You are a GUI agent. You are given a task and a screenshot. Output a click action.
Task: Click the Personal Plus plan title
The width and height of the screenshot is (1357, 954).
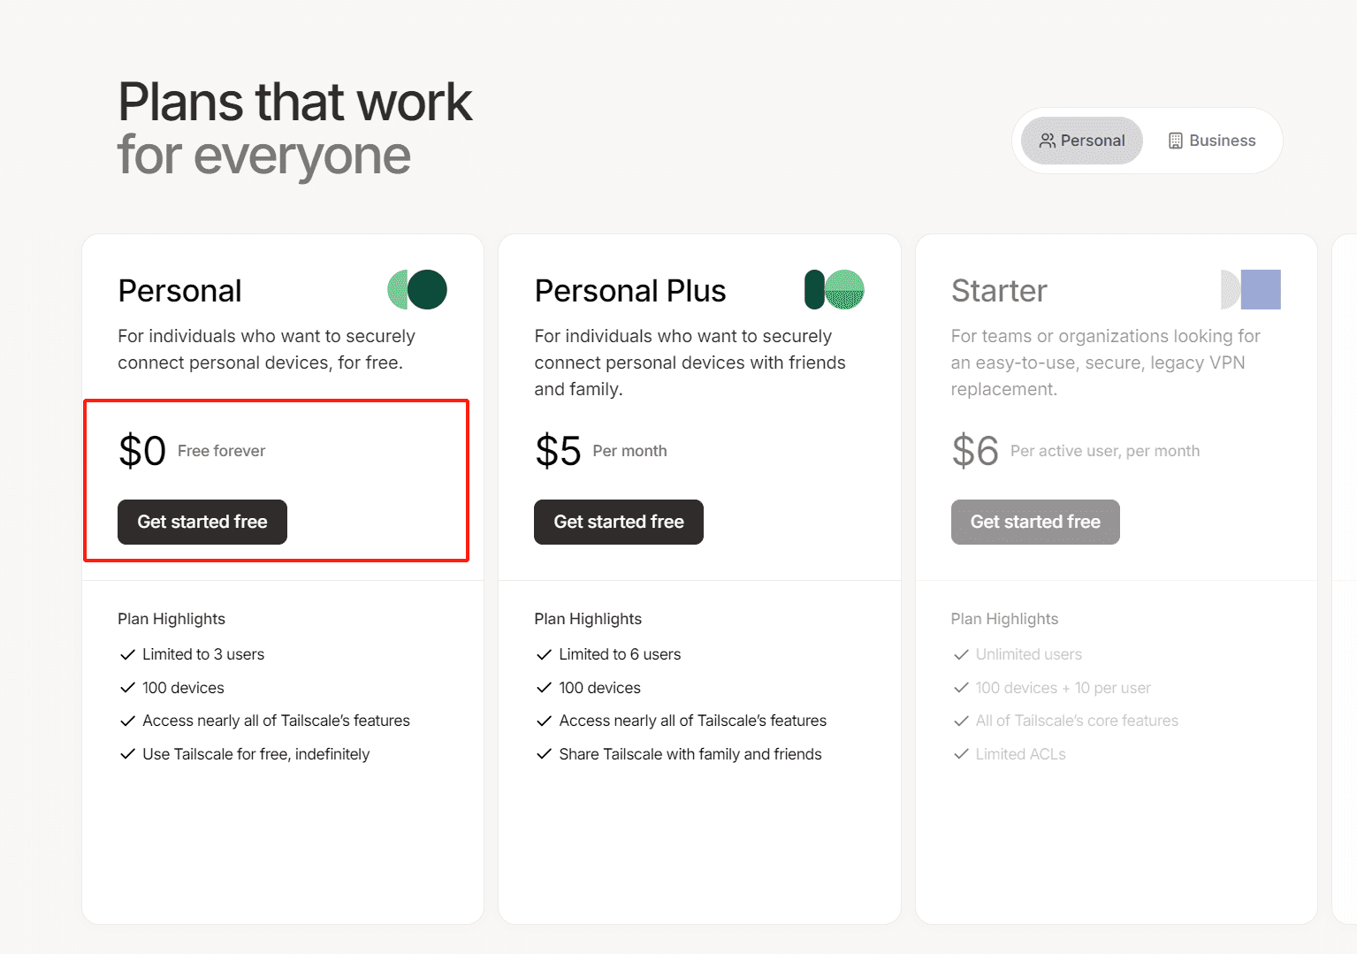coord(630,291)
